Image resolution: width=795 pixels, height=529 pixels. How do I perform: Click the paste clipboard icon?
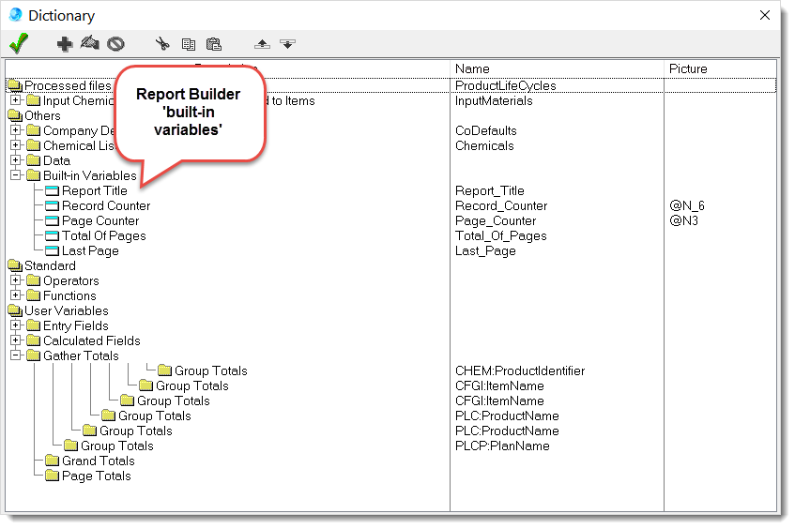(x=213, y=44)
